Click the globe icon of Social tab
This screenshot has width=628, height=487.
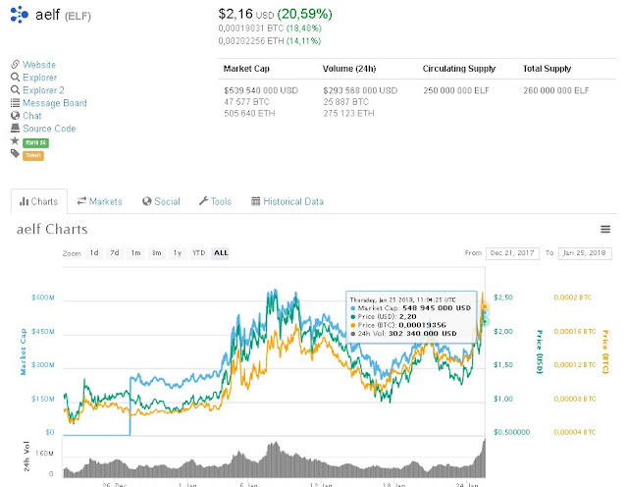pos(147,201)
